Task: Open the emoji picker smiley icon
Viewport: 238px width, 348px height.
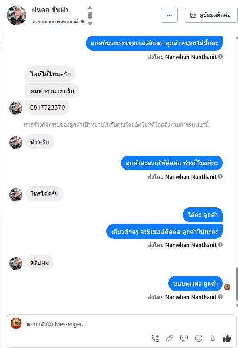Action: (198, 338)
